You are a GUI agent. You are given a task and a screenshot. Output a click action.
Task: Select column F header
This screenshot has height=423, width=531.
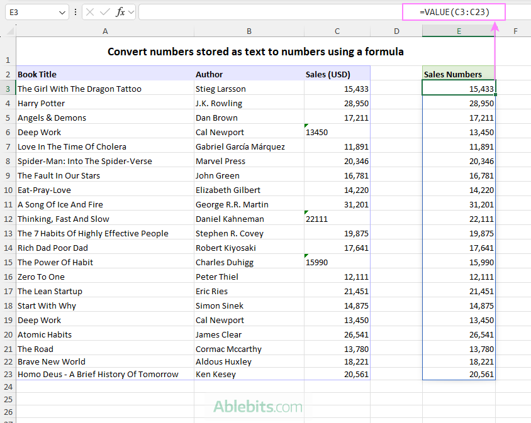click(x=515, y=31)
